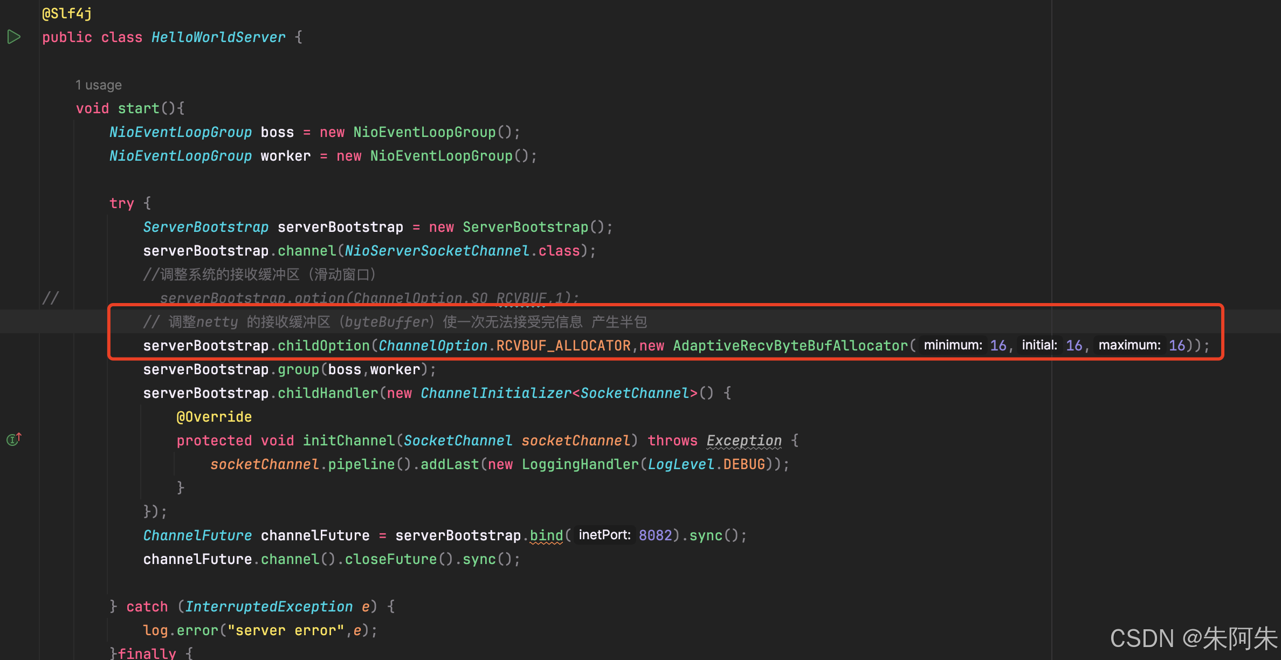
Task: Click the ChannelFuture type declaration
Action: (x=197, y=535)
